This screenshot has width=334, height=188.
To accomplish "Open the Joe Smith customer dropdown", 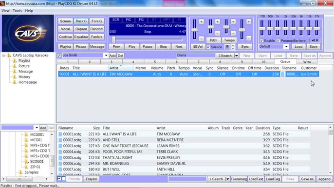I will 106,56.
